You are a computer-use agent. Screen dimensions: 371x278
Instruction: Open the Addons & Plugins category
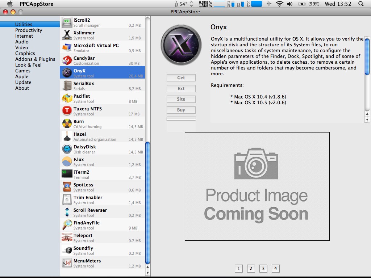pyautogui.click(x=35, y=59)
